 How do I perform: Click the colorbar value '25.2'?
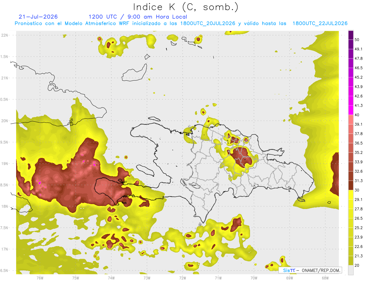[359, 228]
